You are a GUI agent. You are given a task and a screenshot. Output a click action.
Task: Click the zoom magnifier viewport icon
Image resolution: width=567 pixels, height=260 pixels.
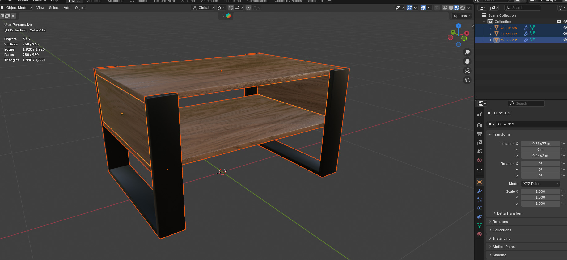point(467,52)
